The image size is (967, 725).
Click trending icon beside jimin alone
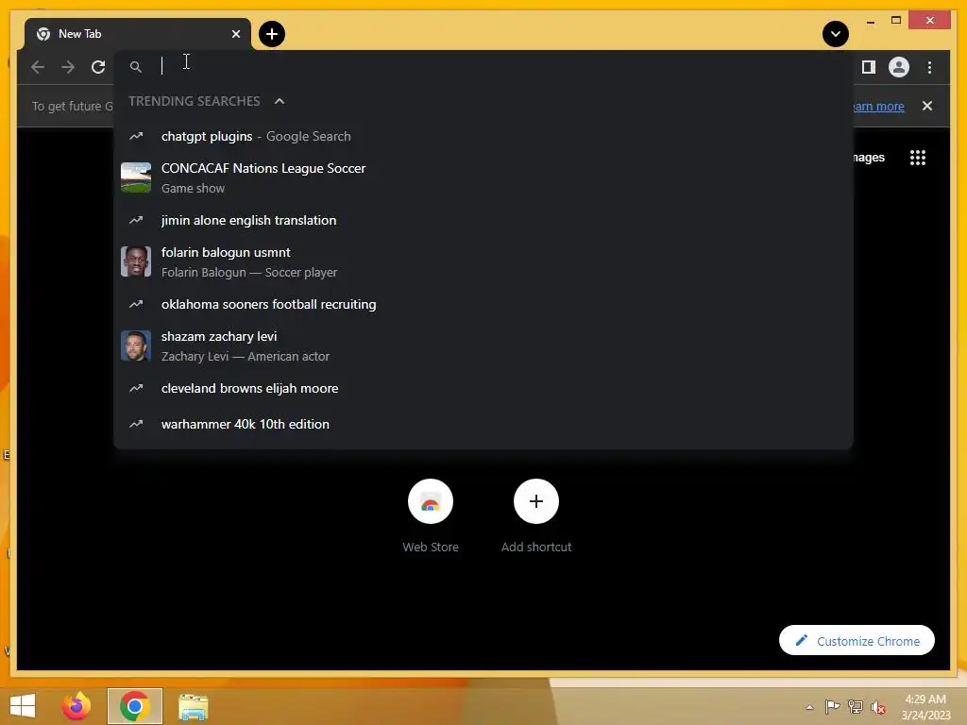click(x=136, y=220)
